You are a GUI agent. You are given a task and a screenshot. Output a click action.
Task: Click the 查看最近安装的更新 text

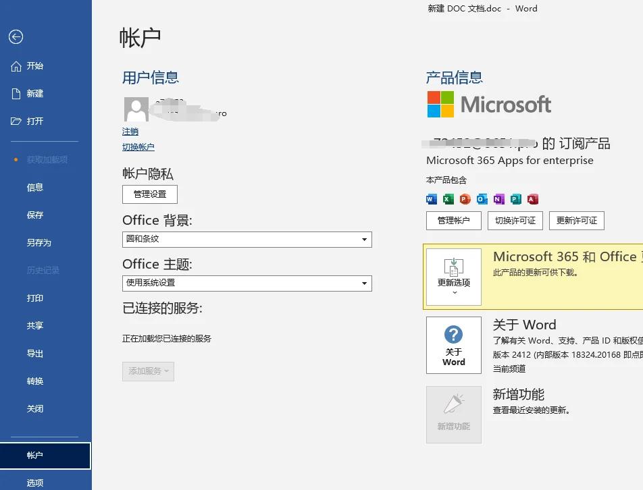[x=531, y=410]
